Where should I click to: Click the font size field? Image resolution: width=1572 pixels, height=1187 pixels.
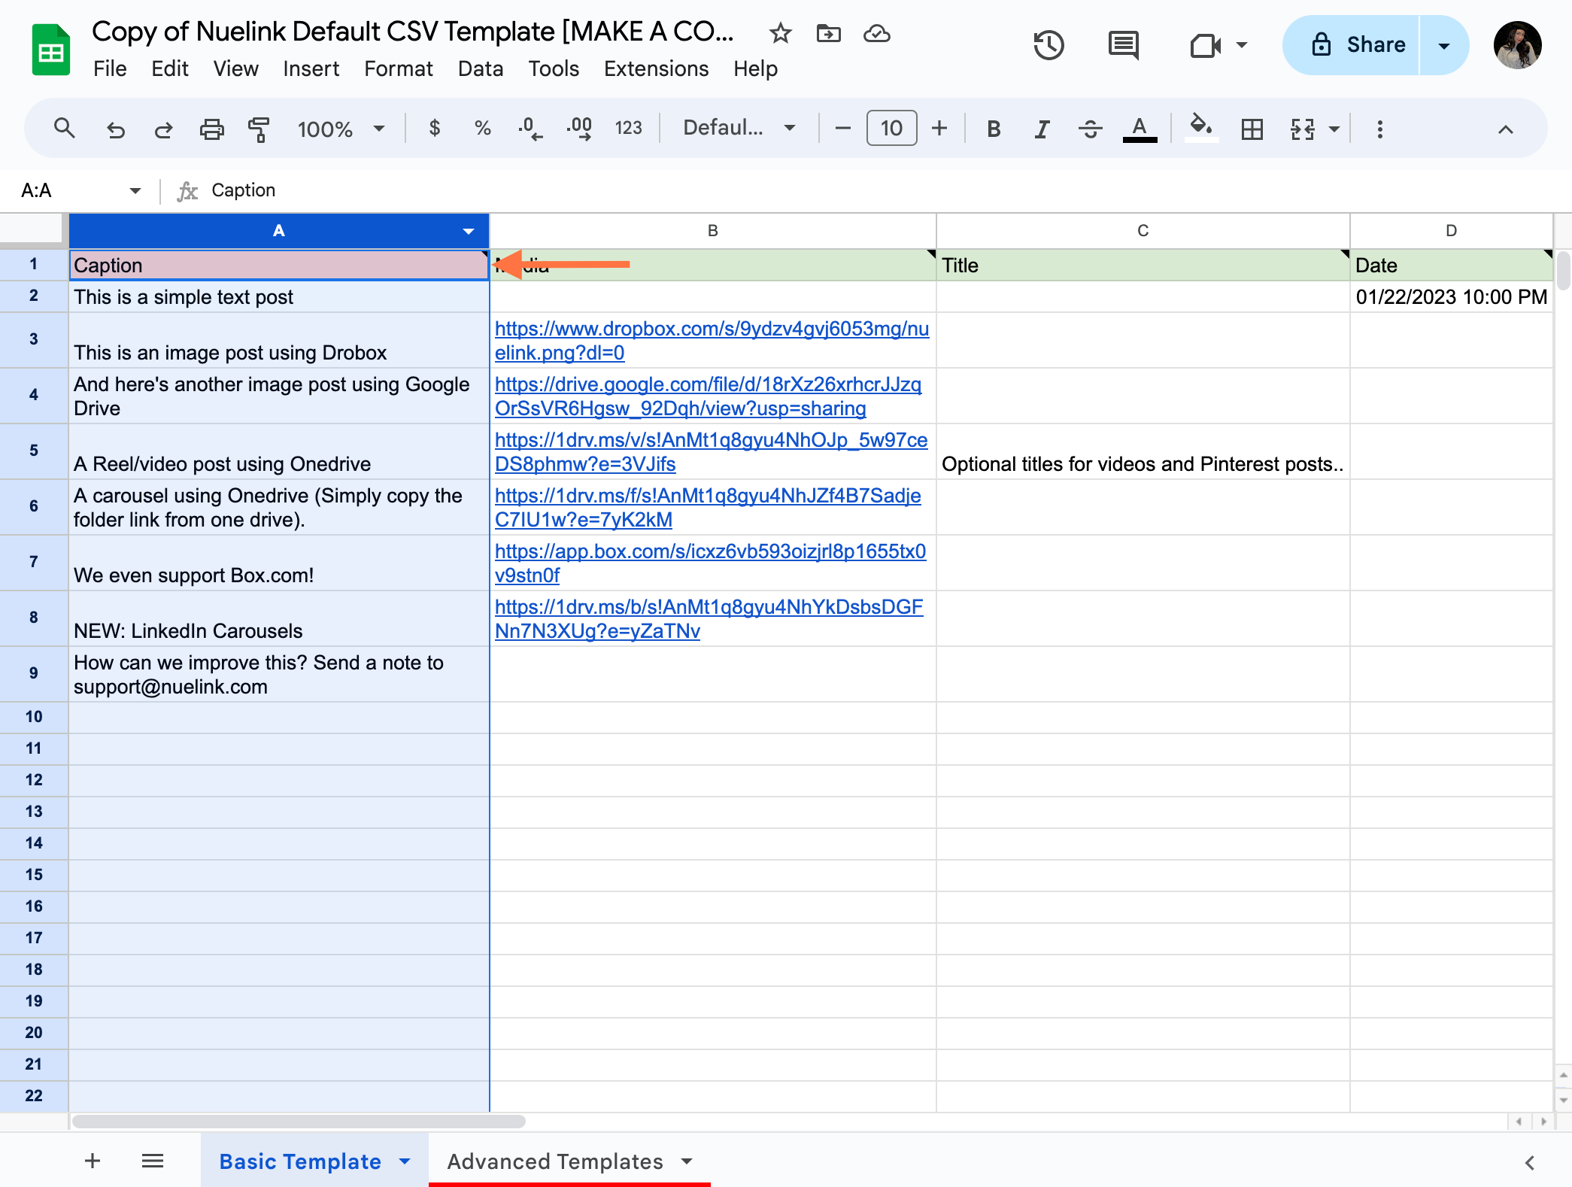pyautogui.click(x=891, y=129)
